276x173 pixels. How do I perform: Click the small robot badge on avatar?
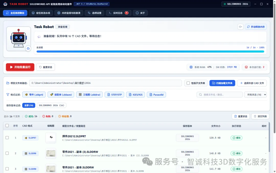tap(28, 48)
